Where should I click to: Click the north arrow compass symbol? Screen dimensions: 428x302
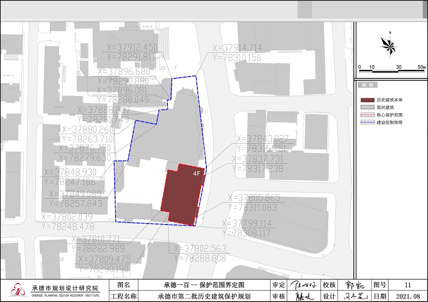point(389,46)
